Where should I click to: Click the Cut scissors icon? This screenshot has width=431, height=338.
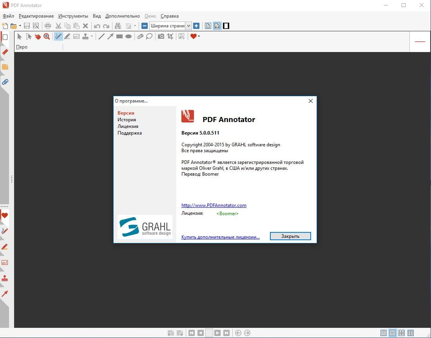coord(58,26)
